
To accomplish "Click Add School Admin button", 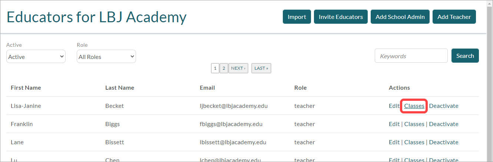I will point(400,17).
